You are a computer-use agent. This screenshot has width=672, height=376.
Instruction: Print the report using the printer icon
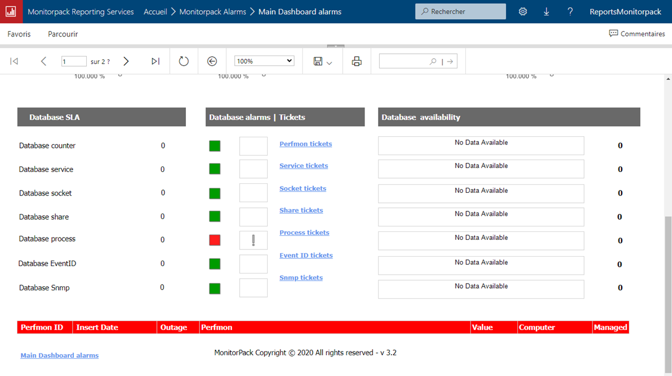click(x=357, y=61)
